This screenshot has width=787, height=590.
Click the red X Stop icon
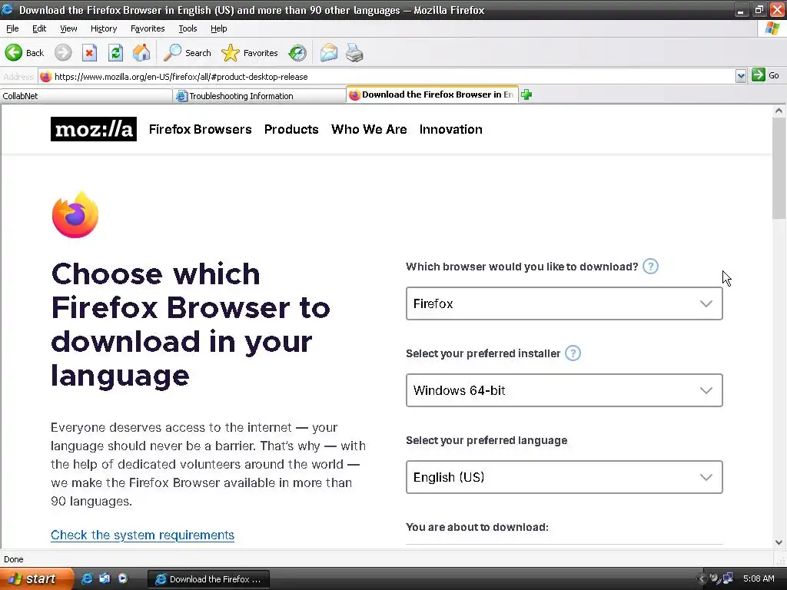(89, 52)
